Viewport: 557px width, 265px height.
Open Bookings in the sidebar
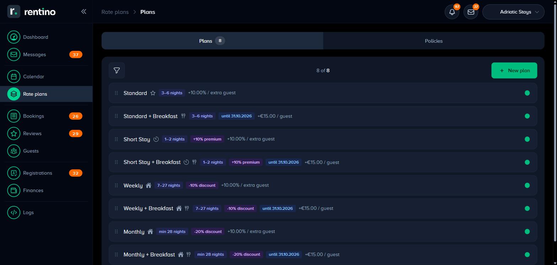pos(46,116)
